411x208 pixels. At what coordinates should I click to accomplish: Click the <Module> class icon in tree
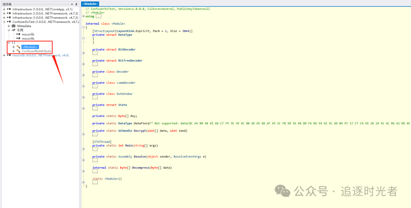18,47
